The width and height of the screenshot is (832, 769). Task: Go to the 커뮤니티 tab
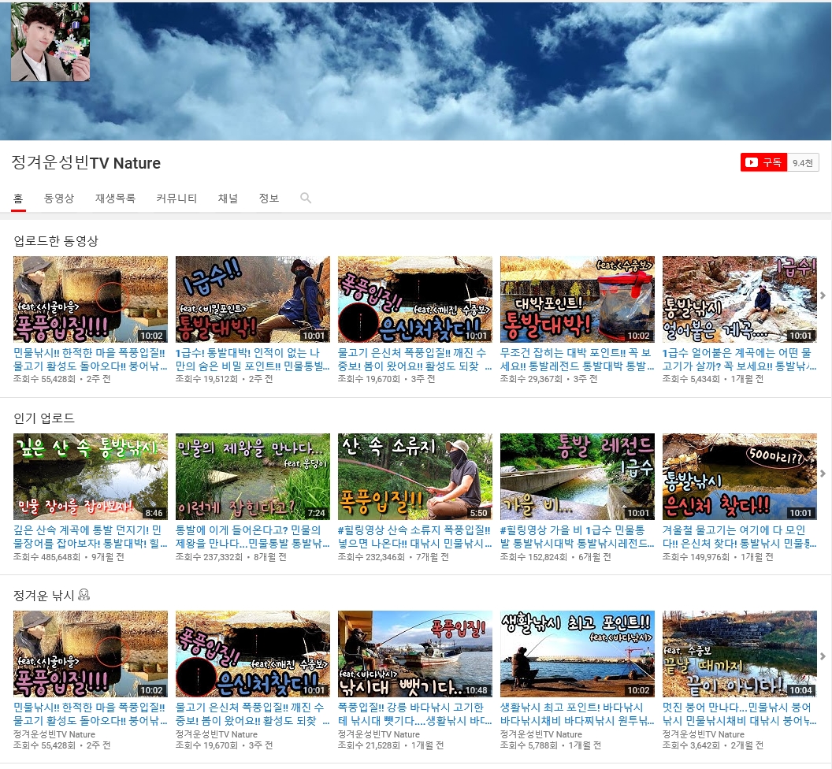click(176, 199)
